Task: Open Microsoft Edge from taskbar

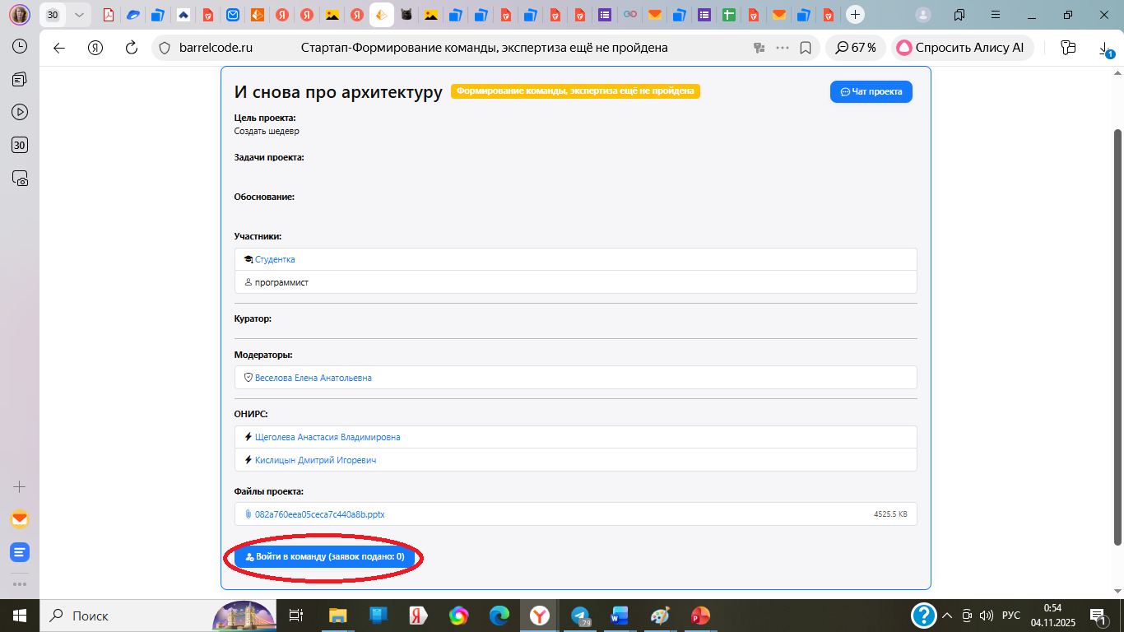Action: point(499,616)
